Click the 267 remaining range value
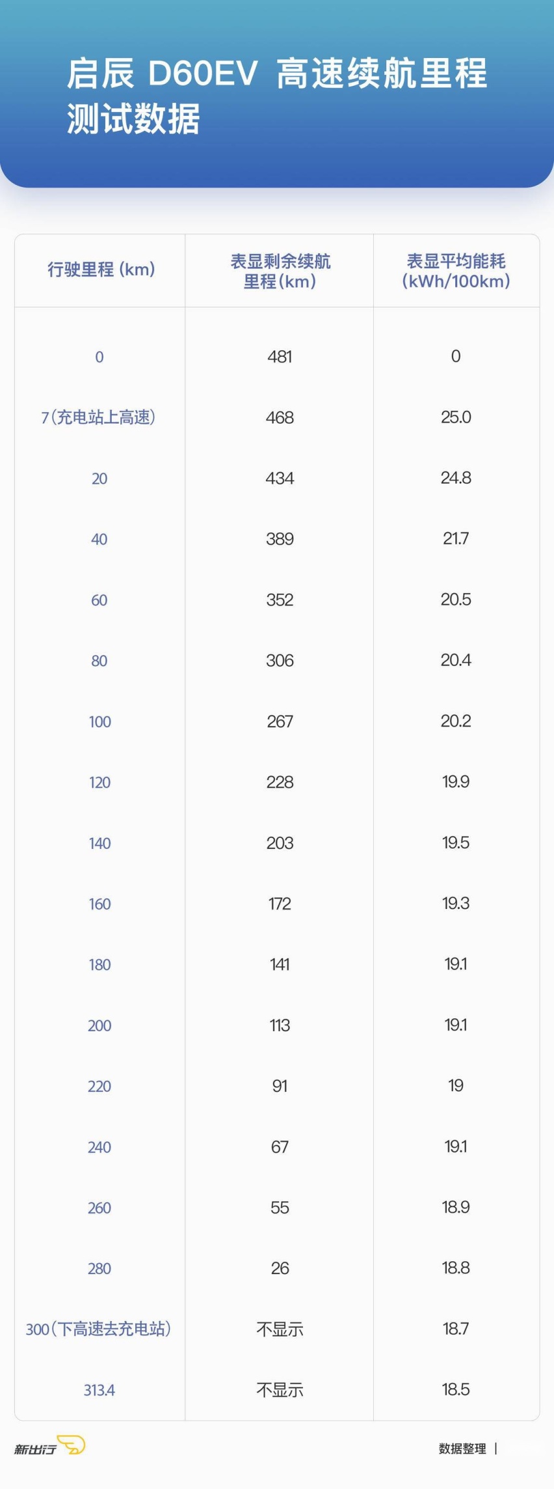554x1489 pixels. click(x=280, y=721)
